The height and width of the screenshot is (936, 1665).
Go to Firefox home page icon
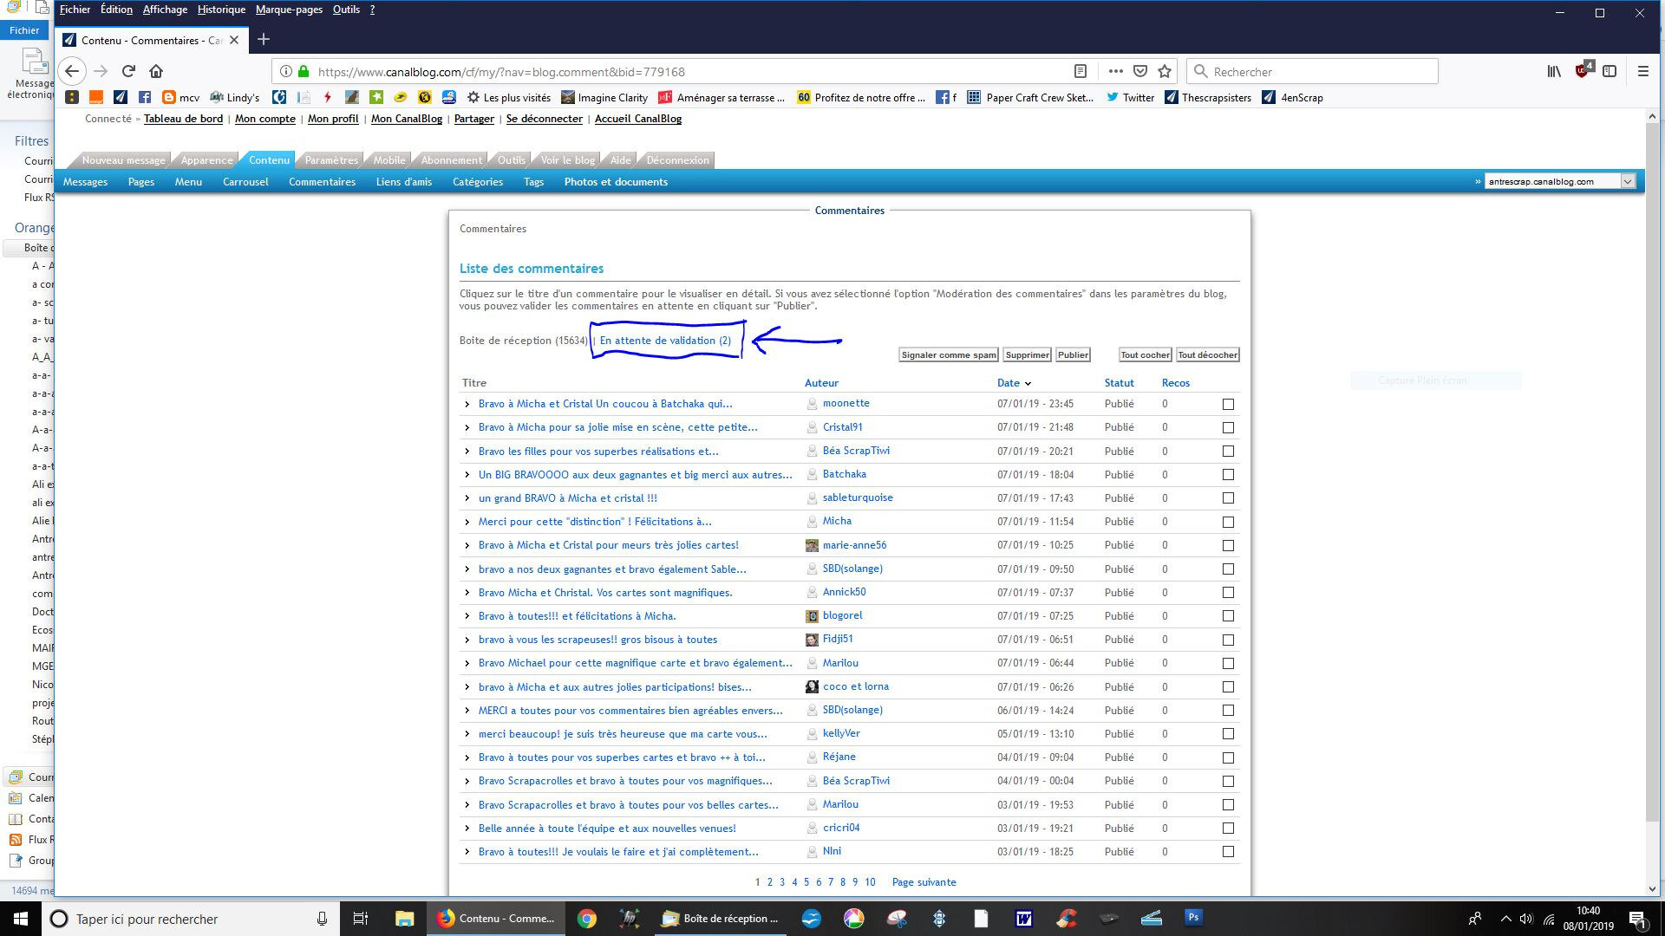(x=156, y=71)
